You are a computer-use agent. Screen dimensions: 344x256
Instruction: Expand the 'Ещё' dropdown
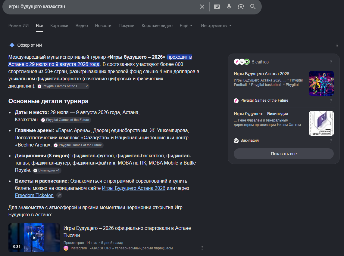[186, 26]
